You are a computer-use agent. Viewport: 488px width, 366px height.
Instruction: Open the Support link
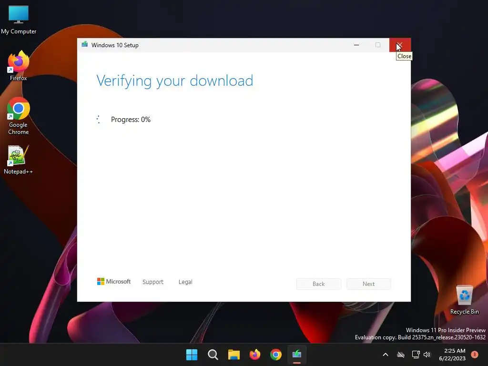click(x=153, y=282)
